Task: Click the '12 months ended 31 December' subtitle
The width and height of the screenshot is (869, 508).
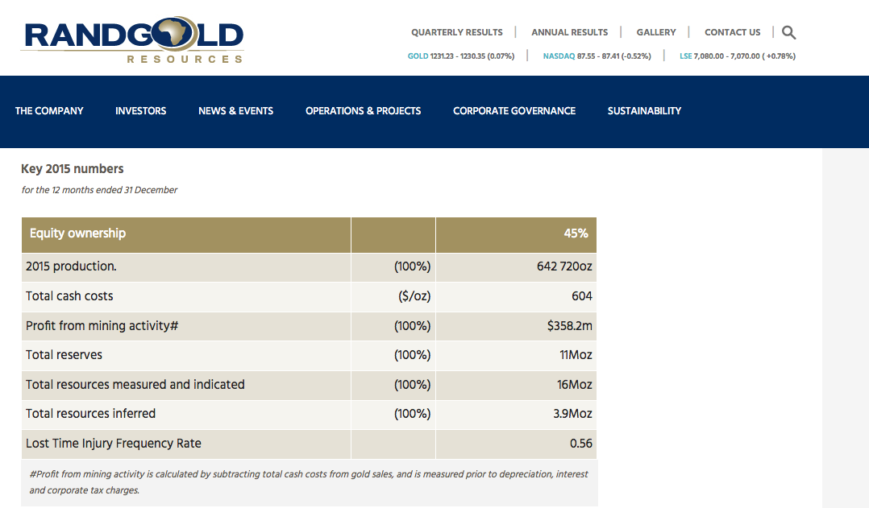Action: pos(99,190)
